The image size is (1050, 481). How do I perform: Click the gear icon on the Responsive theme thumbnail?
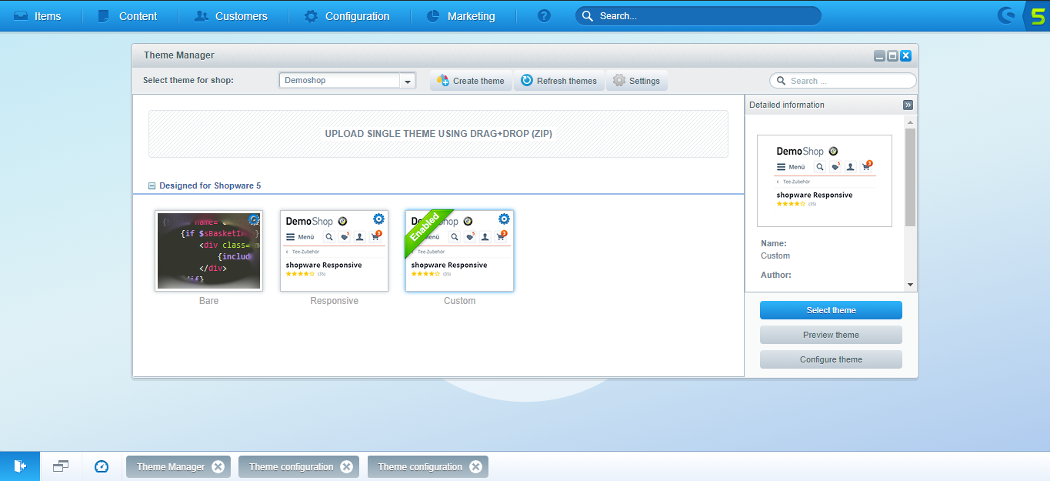378,219
